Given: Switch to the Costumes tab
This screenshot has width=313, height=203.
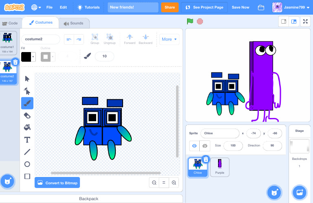Looking at the screenshot, I should 41,22.
